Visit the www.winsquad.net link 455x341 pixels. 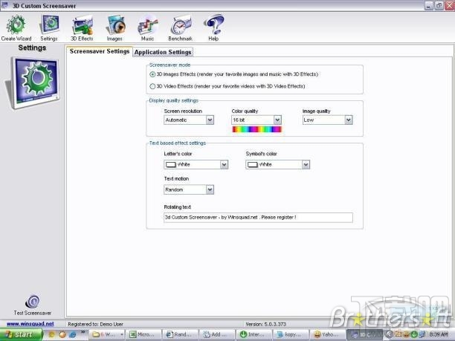[x=30, y=324]
